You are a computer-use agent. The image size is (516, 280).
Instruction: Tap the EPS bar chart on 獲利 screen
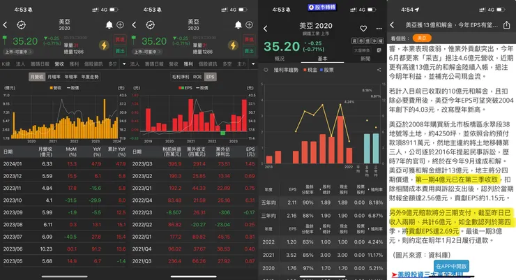(194, 115)
